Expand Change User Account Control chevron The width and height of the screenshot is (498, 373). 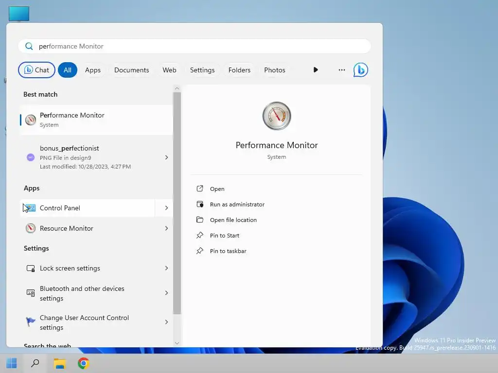coord(166,322)
